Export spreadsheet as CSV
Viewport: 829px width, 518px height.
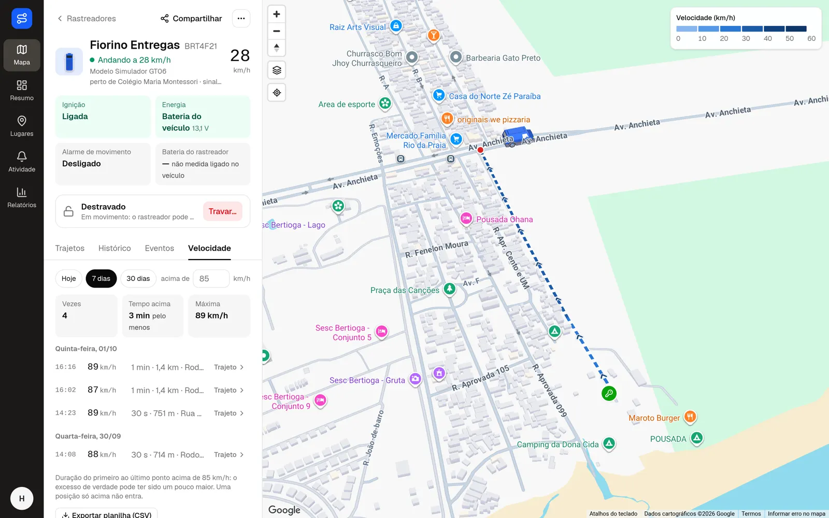tap(106, 514)
